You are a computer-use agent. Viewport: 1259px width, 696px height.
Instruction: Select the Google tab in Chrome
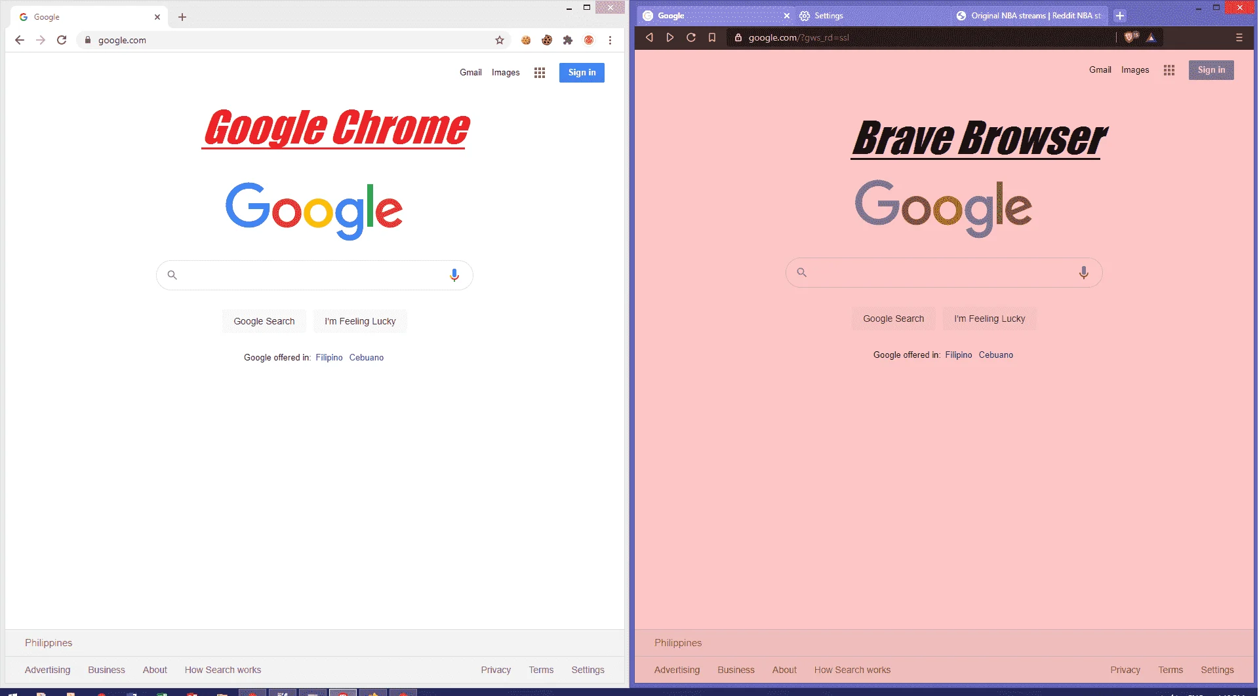89,17
